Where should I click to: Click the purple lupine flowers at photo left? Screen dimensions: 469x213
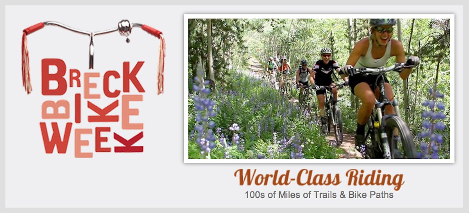point(204,113)
